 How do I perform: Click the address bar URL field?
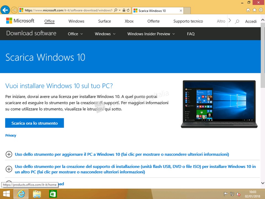[68, 10]
